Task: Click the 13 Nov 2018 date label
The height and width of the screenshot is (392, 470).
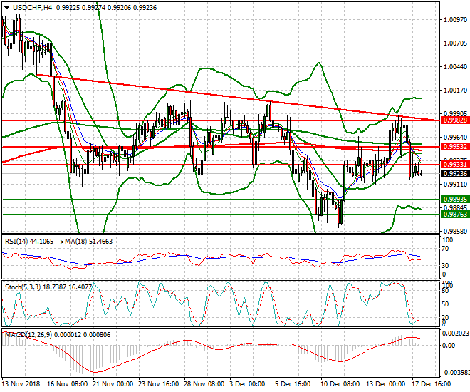Action: pyautogui.click(x=21, y=384)
